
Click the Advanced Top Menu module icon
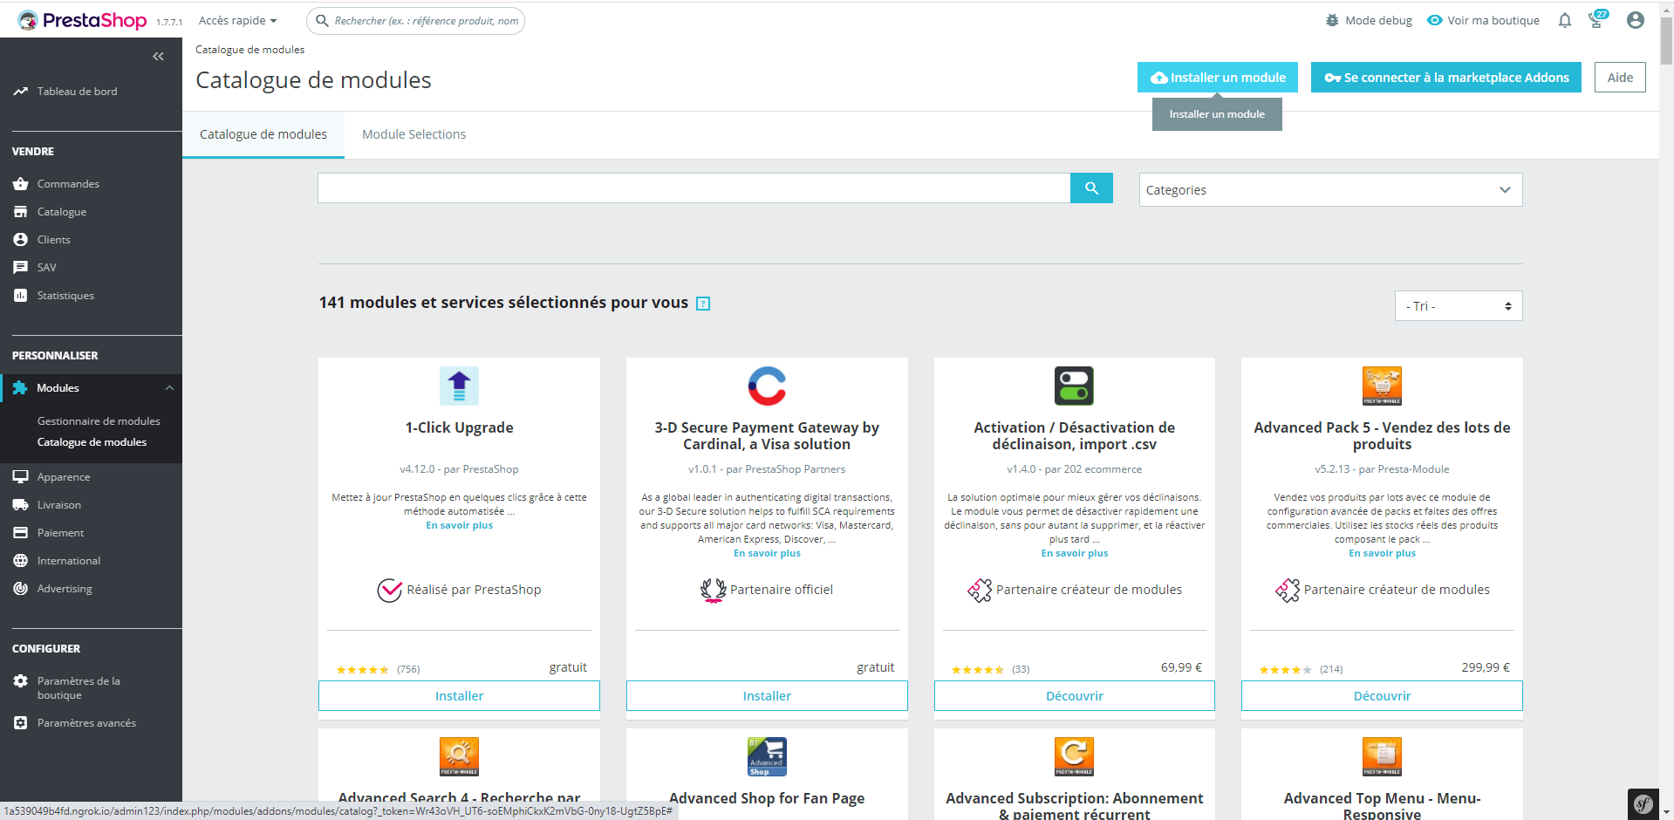pyautogui.click(x=1382, y=756)
